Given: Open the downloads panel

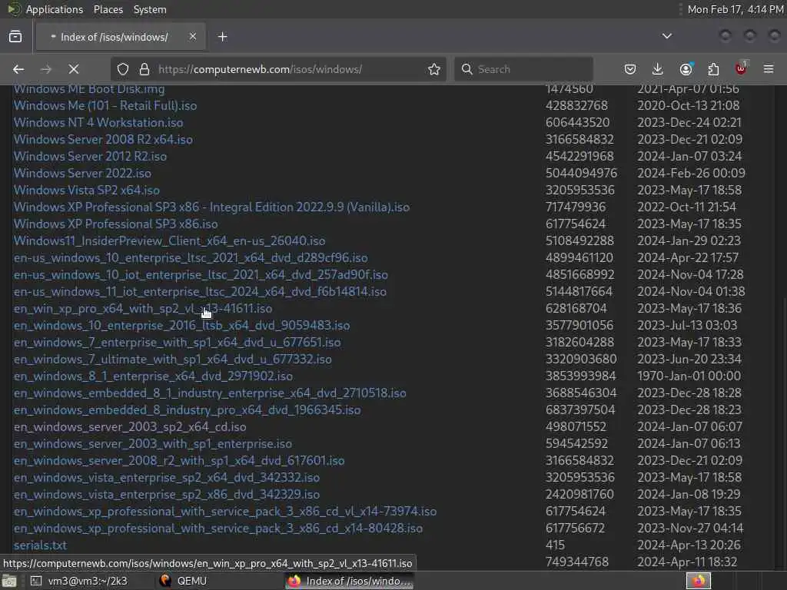Looking at the screenshot, I should (658, 69).
